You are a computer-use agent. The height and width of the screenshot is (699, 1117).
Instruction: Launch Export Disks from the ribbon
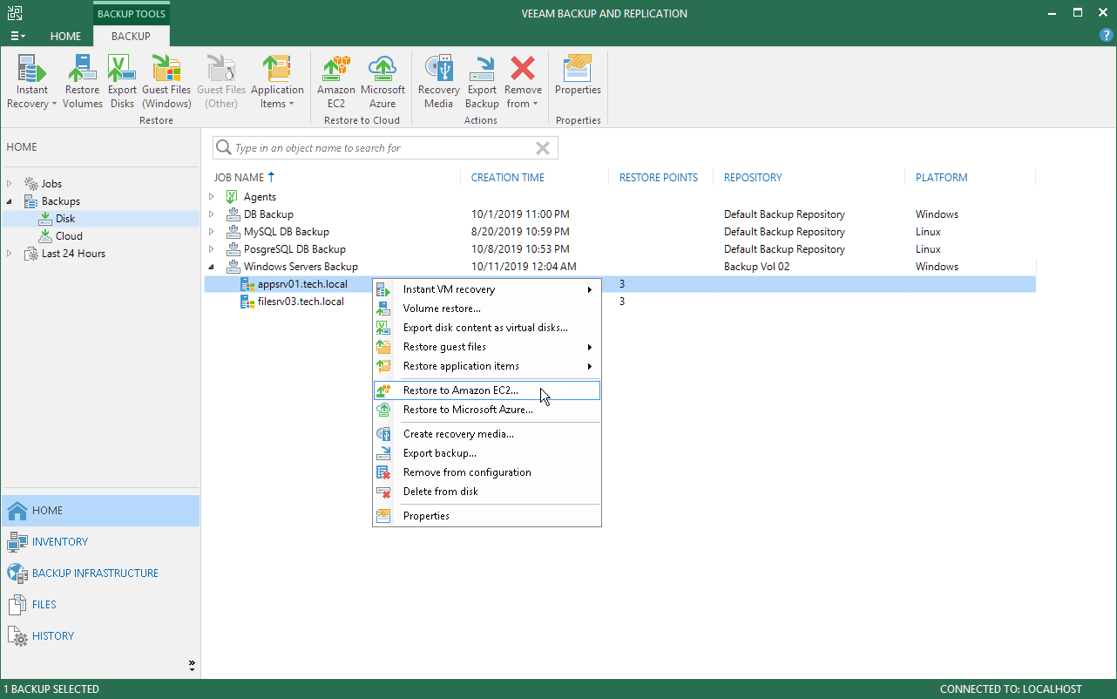click(x=122, y=82)
